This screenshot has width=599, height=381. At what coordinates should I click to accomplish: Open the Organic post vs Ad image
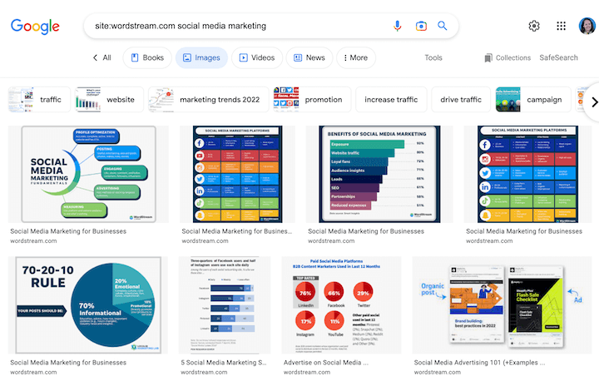coord(502,305)
